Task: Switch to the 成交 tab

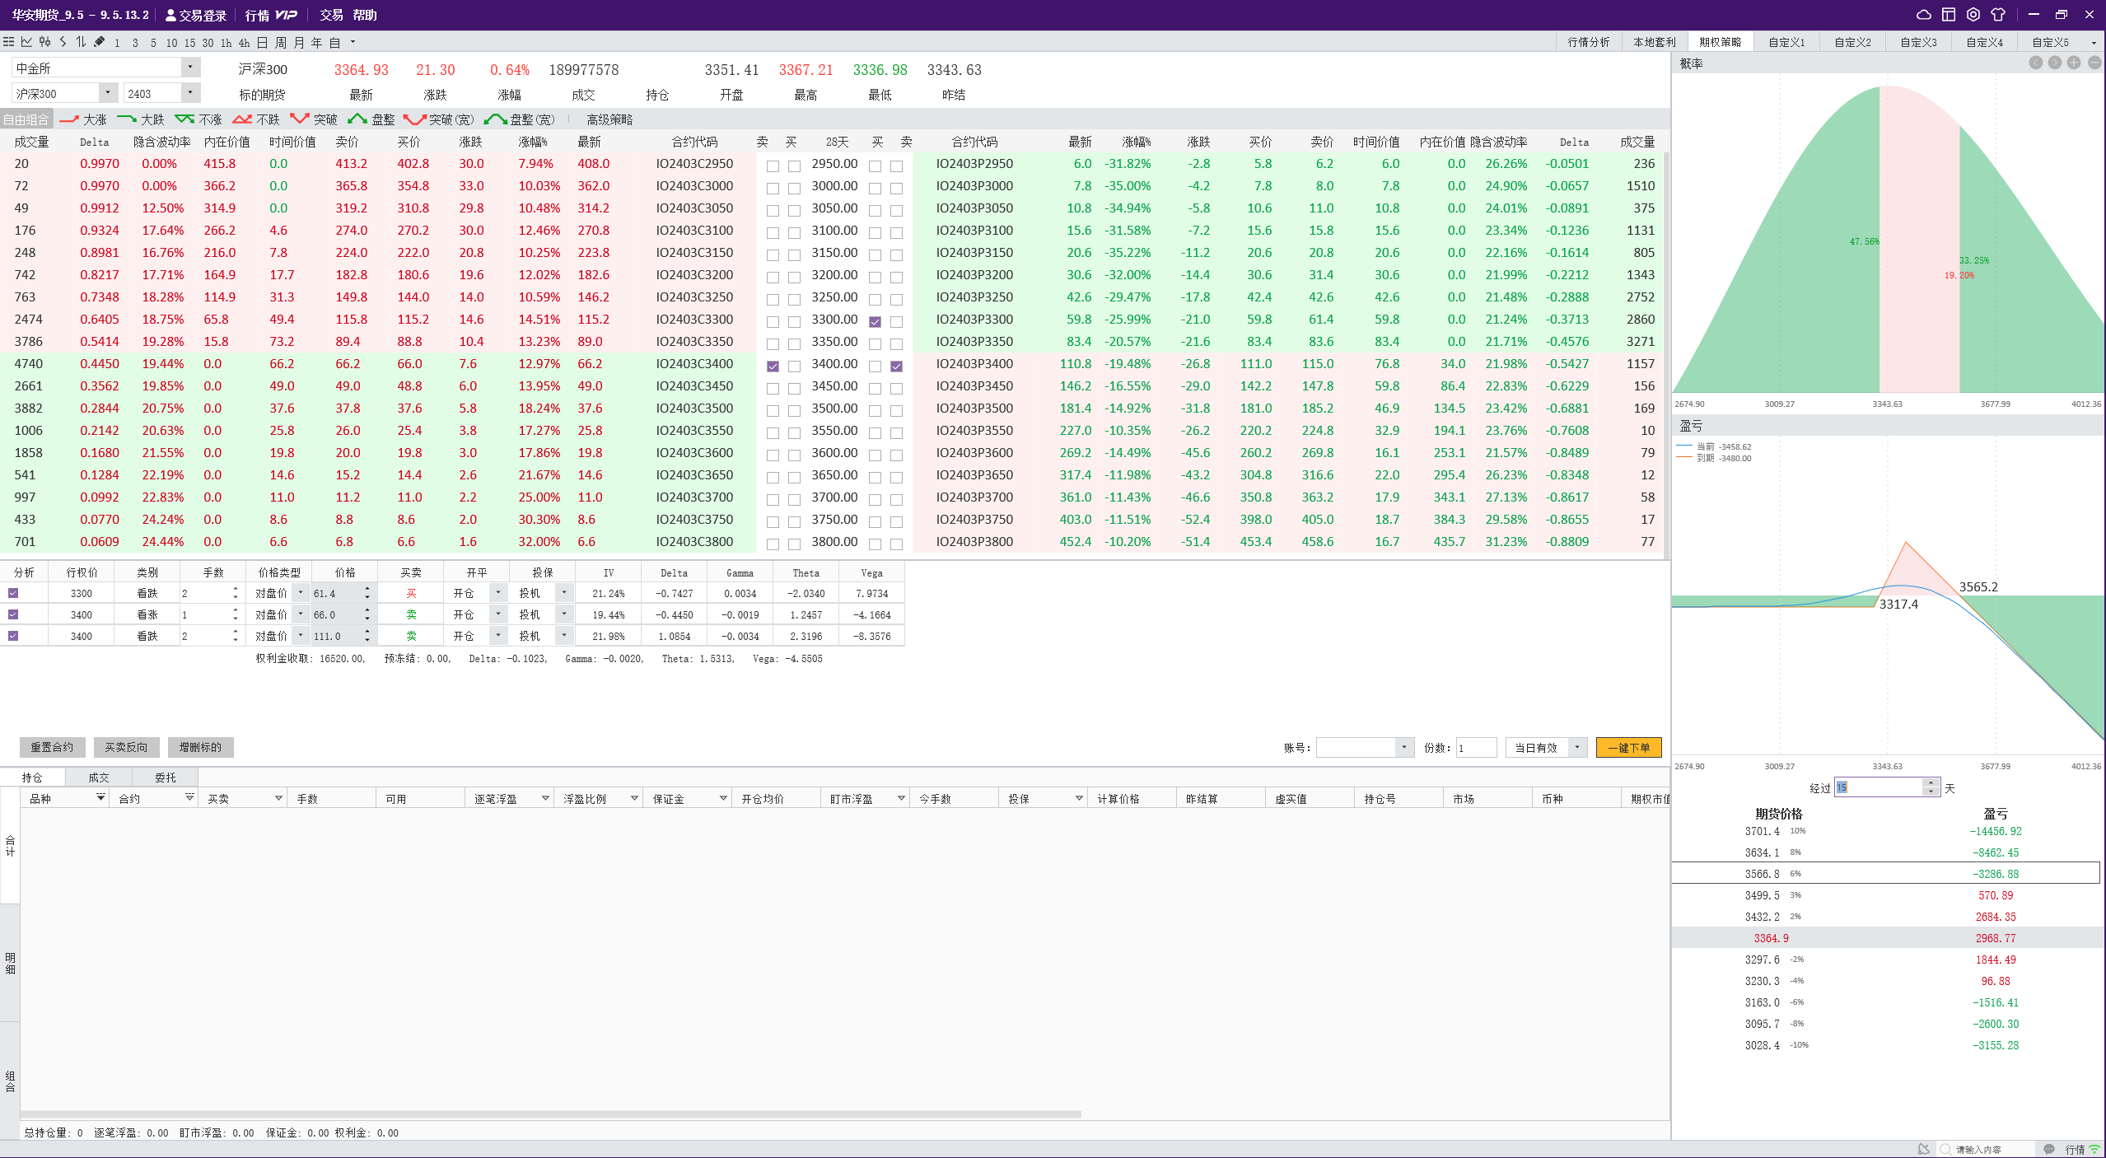Action: tap(99, 777)
